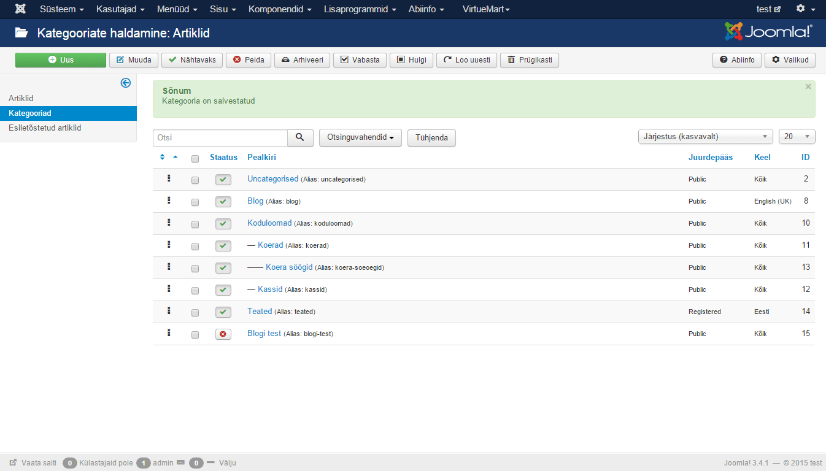This screenshot has width=826, height=471.
Task: Tick checkbox for Koerad row
Action: (x=195, y=247)
